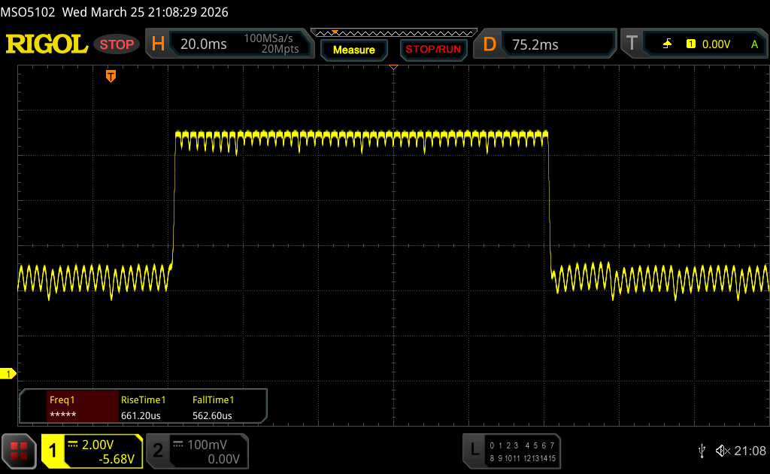Click the L logic analyzer icon
Screen dimensions: 770x474
(x=474, y=450)
